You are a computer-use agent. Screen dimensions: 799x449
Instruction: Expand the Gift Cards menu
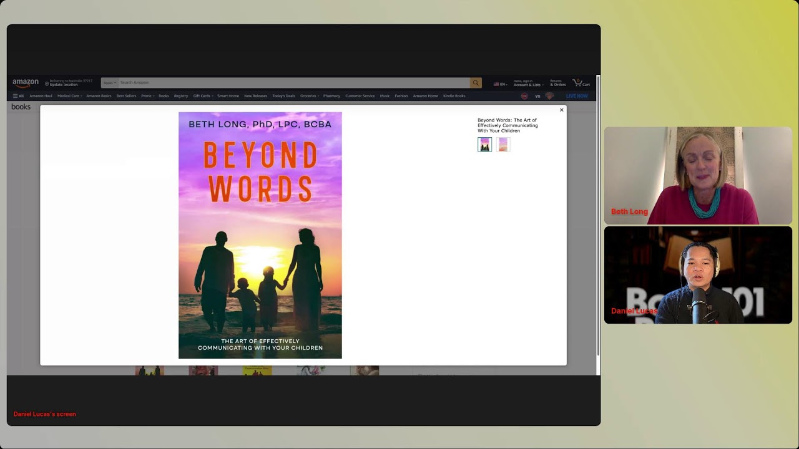pyautogui.click(x=203, y=96)
